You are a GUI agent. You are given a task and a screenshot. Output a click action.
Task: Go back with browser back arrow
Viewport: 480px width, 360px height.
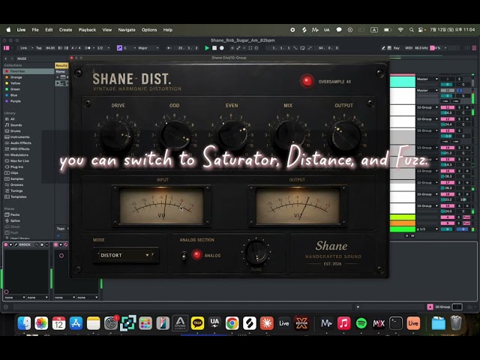(6, 58)
